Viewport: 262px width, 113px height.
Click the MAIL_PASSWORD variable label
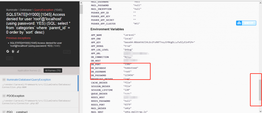[100, 5]
